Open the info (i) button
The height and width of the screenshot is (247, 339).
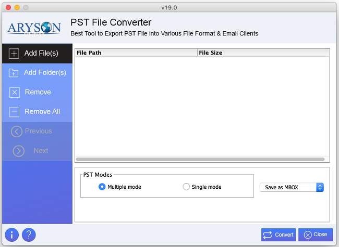click(11, 235)
